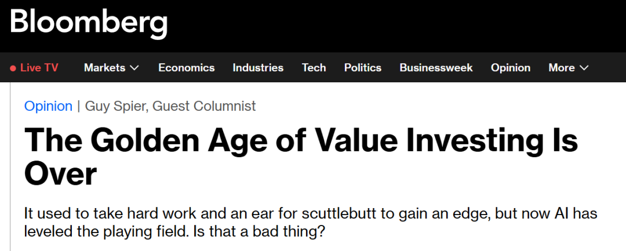Open author Guy Spier's name

[x=116, y=106]
